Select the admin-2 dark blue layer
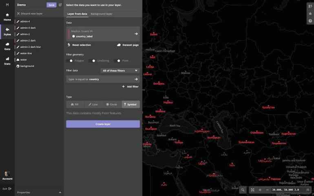This screenshot has width=314, height=196. 29,47
